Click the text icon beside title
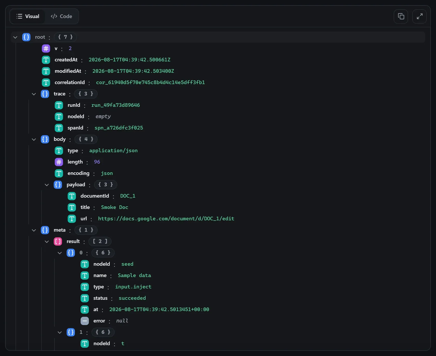This screenshot has height=356, width=436. pyautogui.click(x=72, y=207)
